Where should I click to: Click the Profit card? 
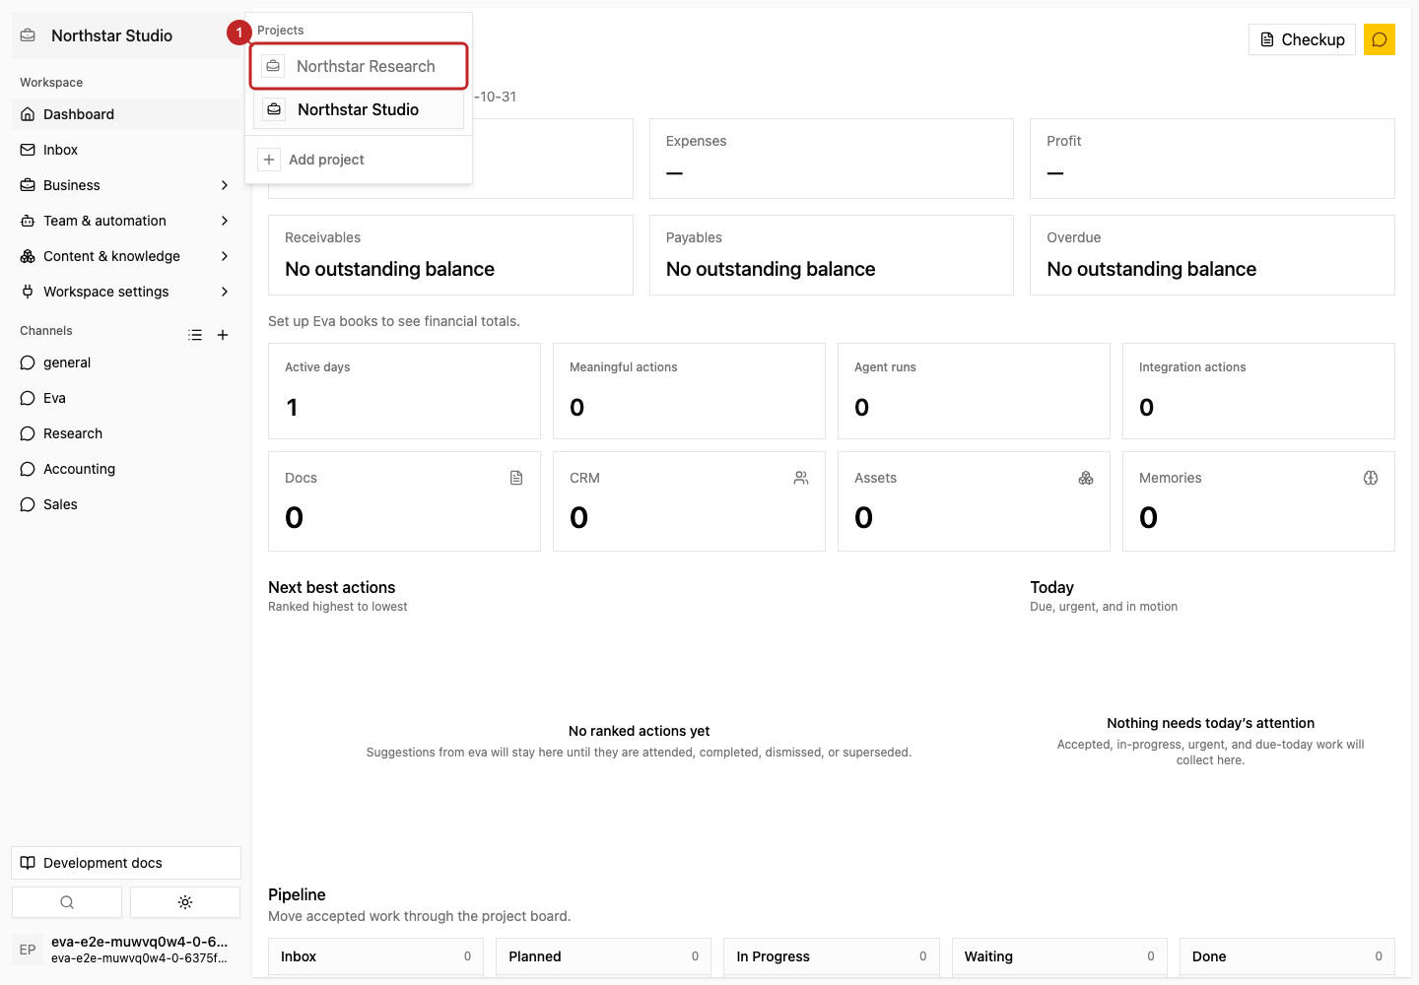1212,159
